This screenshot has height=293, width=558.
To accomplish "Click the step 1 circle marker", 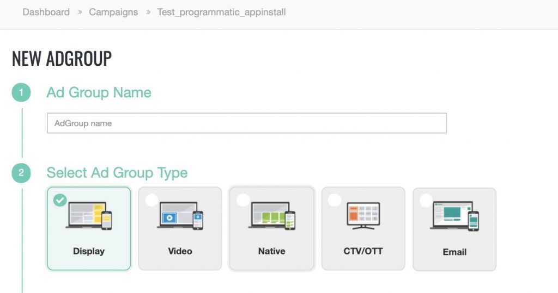I will (21, 93).
